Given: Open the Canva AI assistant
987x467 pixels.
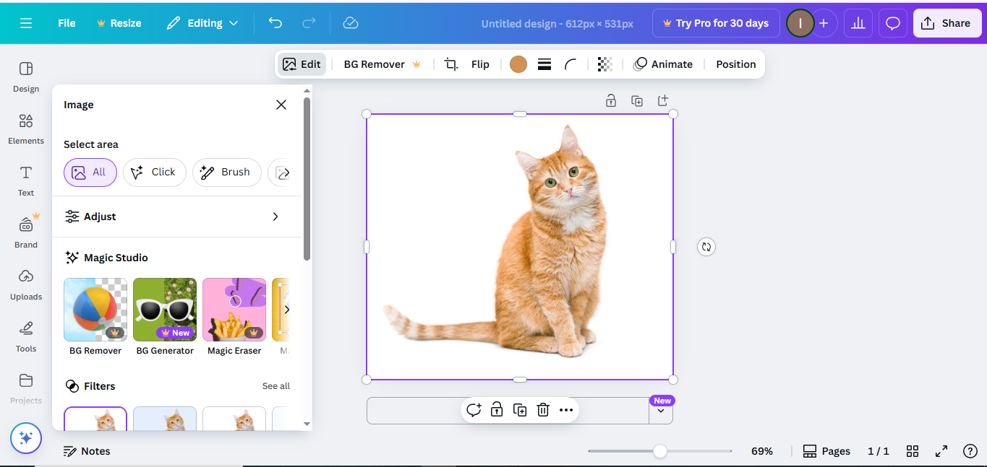Looking at the screenshot, I should [x=26, y=438].
